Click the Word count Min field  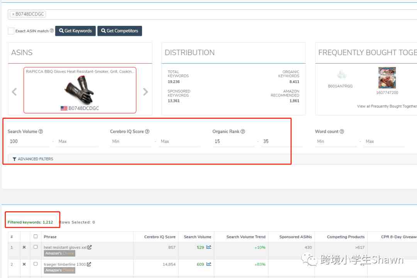(x=336, y=142)
